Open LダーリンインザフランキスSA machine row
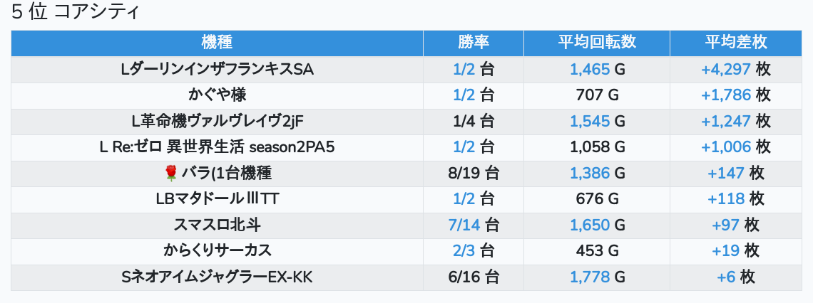Viewport: 813px width, 303px height. click(217, 69)
